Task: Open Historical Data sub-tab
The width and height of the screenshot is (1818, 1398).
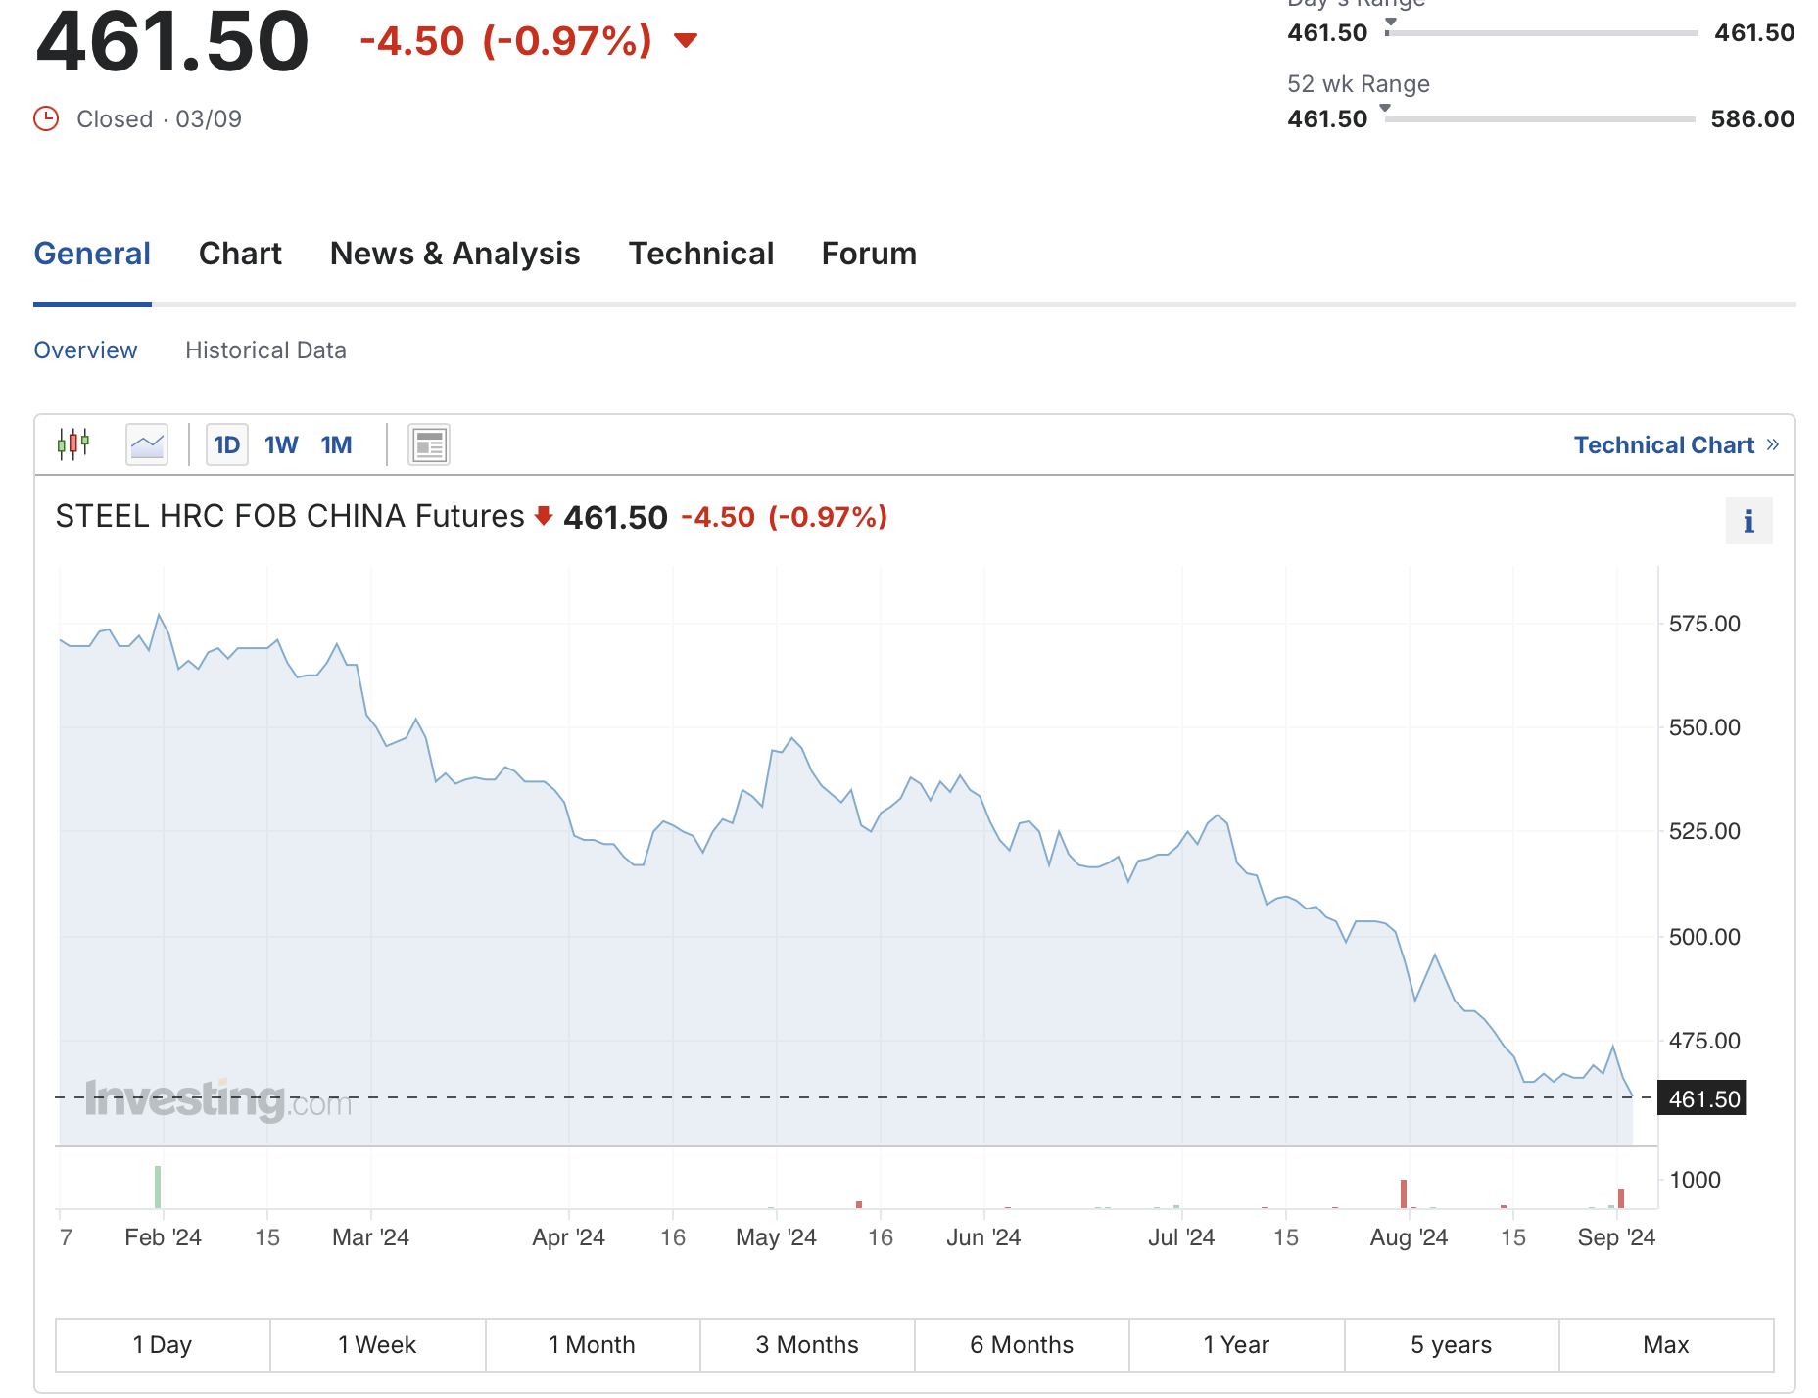Action: tap(265, 349)
